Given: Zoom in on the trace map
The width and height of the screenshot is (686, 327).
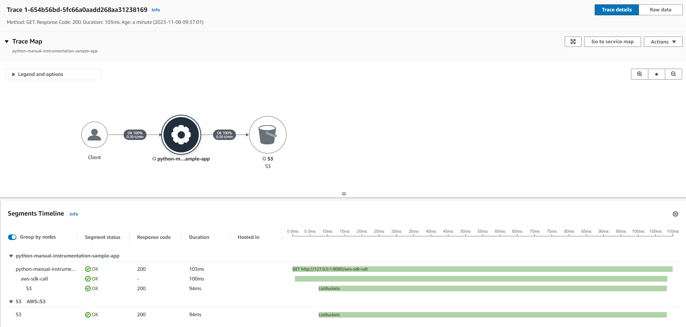Looking at the screenshot, I should click(x=639, y=74).
